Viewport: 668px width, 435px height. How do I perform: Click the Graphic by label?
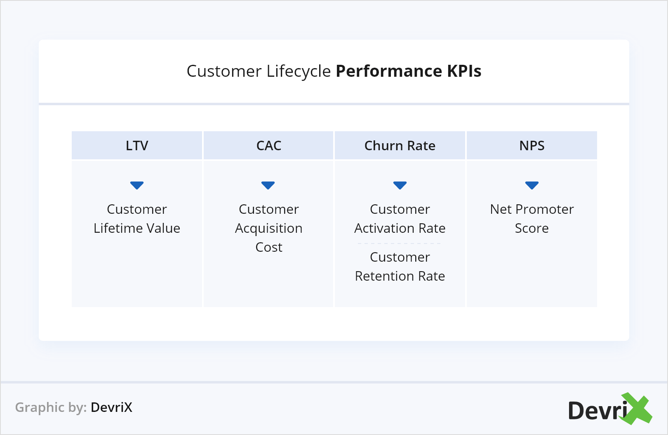pos(51,407)
